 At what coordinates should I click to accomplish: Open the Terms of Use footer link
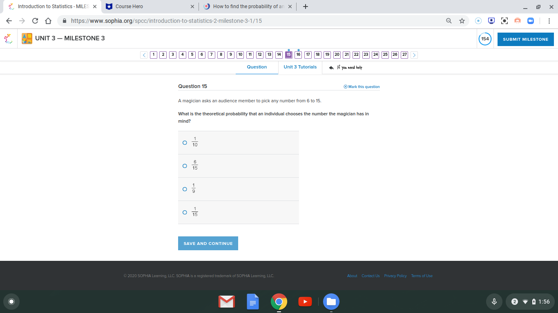click(x=422, y=276)
